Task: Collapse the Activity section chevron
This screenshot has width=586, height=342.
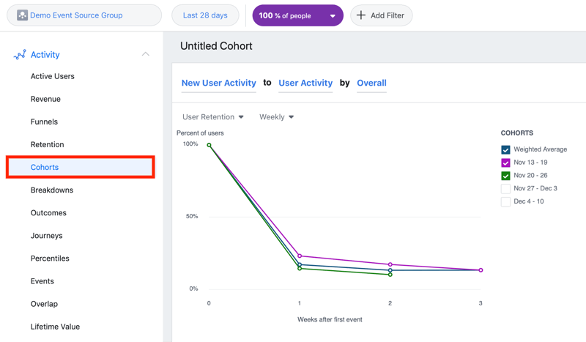Action: coord(145,54)
